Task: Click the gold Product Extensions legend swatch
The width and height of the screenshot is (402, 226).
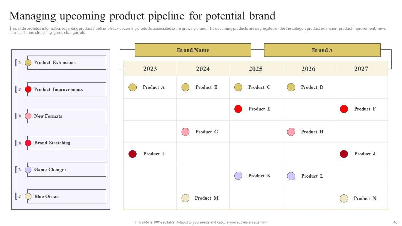Action: pos(28,63)
